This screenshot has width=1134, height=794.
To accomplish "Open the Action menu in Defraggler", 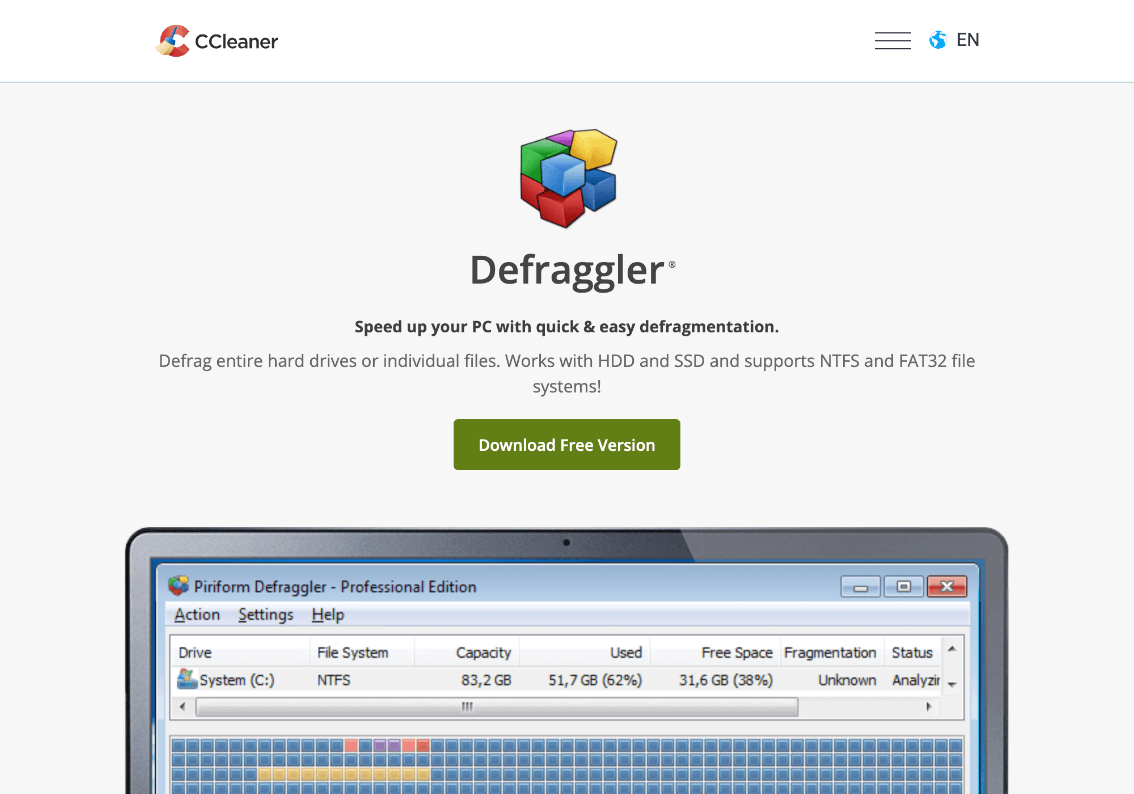I will 197,614.
